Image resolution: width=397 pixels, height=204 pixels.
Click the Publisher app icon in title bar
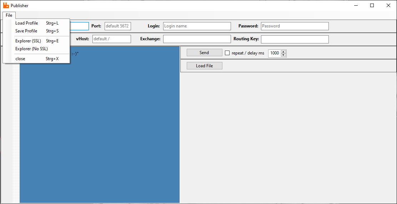click(6, 5)
